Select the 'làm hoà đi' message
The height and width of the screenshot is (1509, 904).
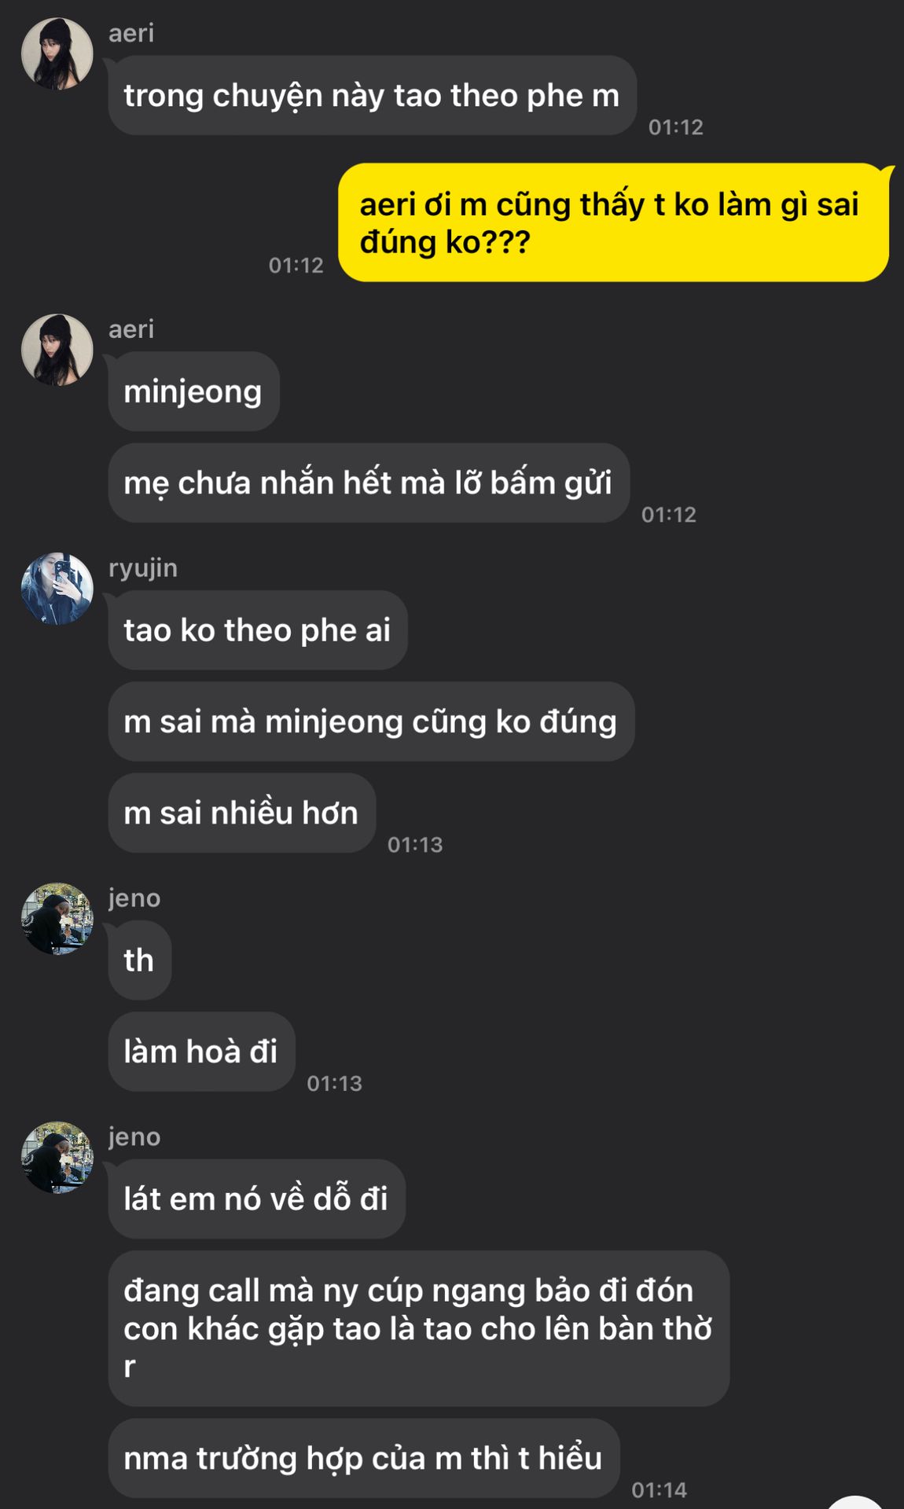click(201, 1052)
